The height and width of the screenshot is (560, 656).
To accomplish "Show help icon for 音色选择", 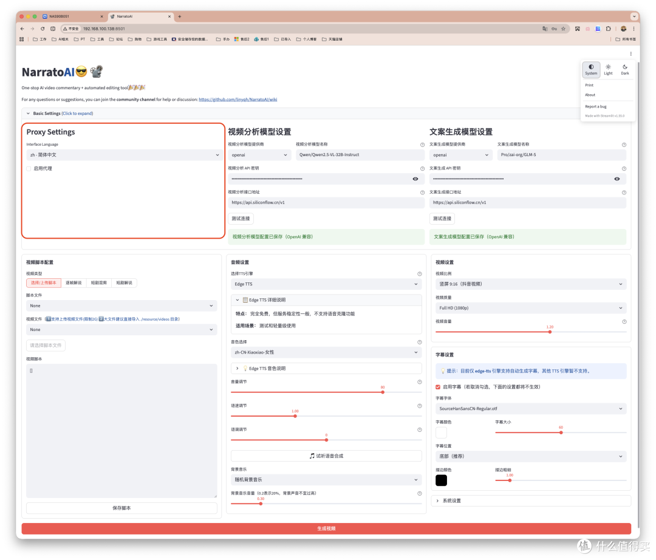I will [419, 342].
